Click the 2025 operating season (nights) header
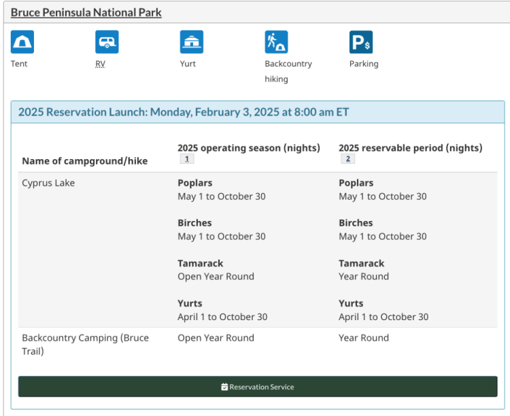Screen dimensions: 510x416 coord(249,148)
